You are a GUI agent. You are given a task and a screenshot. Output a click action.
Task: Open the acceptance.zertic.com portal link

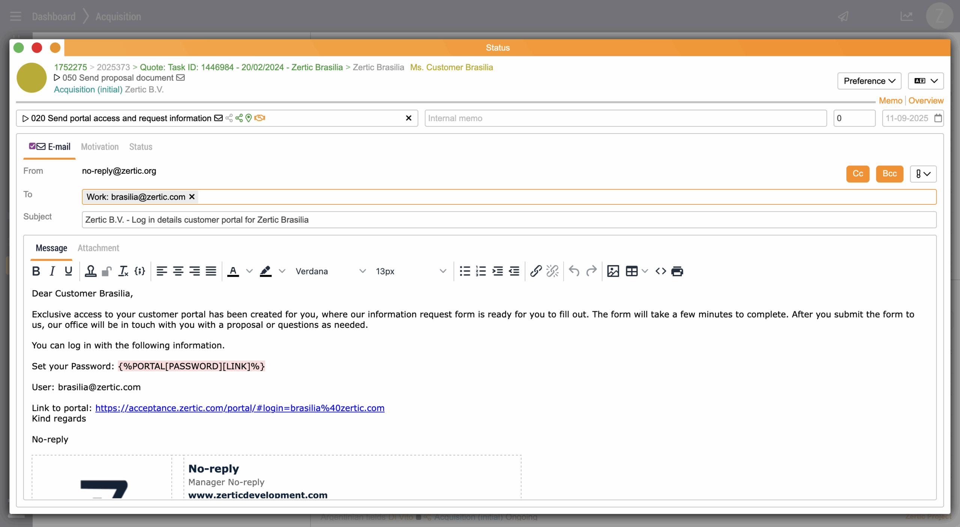[240, 408]
